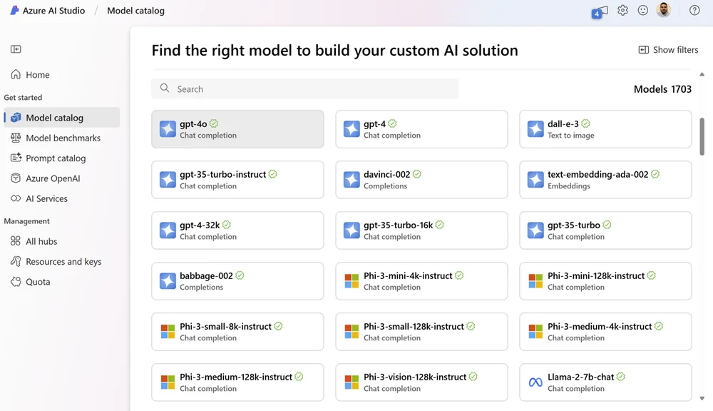Click the Phi-3-small-8k-instruct Microsoft logo
The image size is (713, 411).
click(x=168, y=331)
